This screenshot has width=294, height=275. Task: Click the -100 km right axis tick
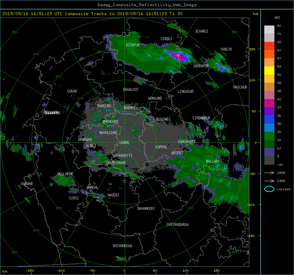coord(251,205)
